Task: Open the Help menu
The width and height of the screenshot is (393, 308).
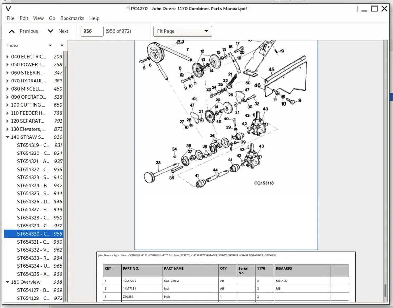Action: click(94, 18)
